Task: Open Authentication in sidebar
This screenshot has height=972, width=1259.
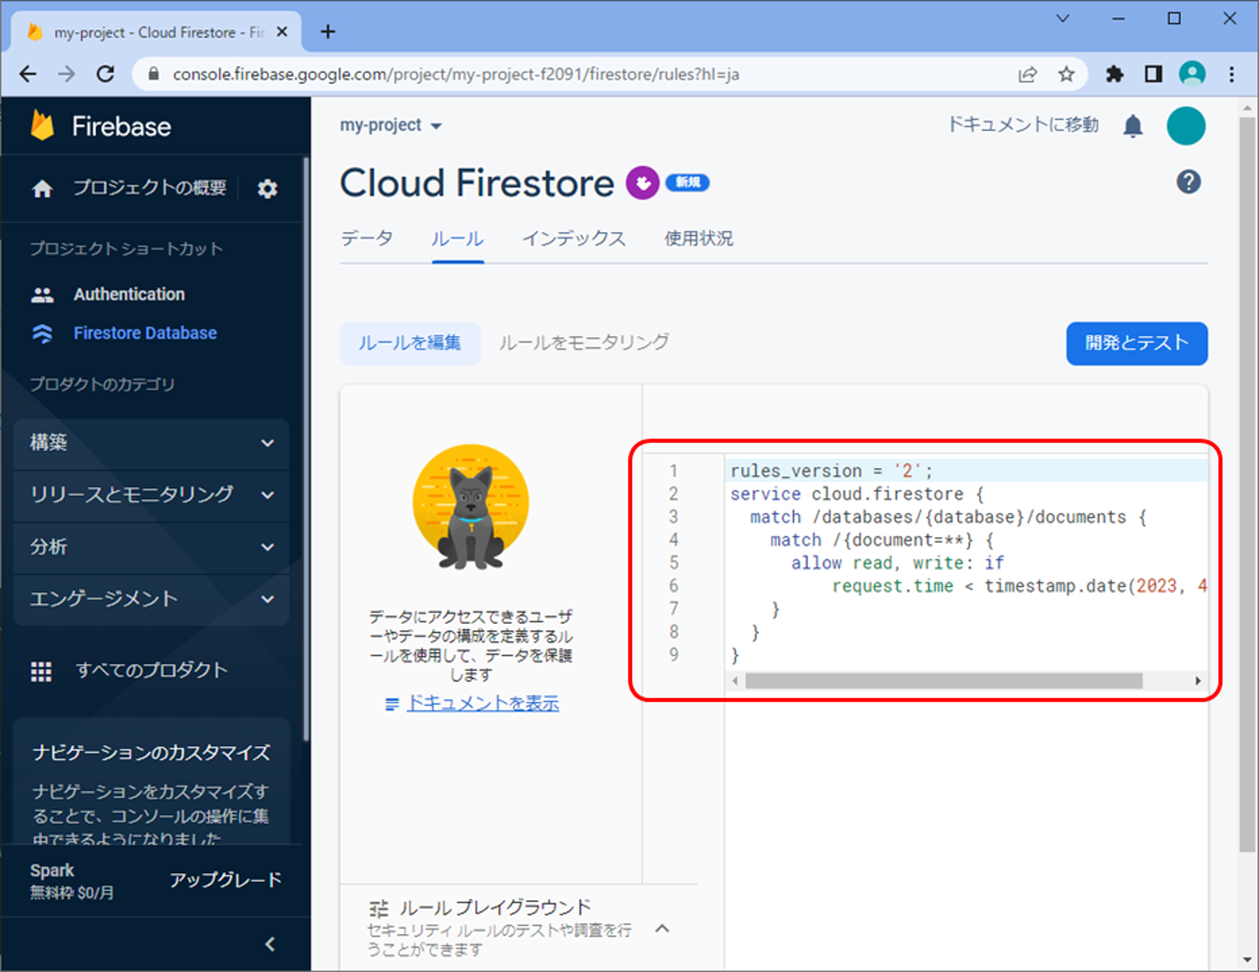Action: pyautogui.click(x=129, y=295)
